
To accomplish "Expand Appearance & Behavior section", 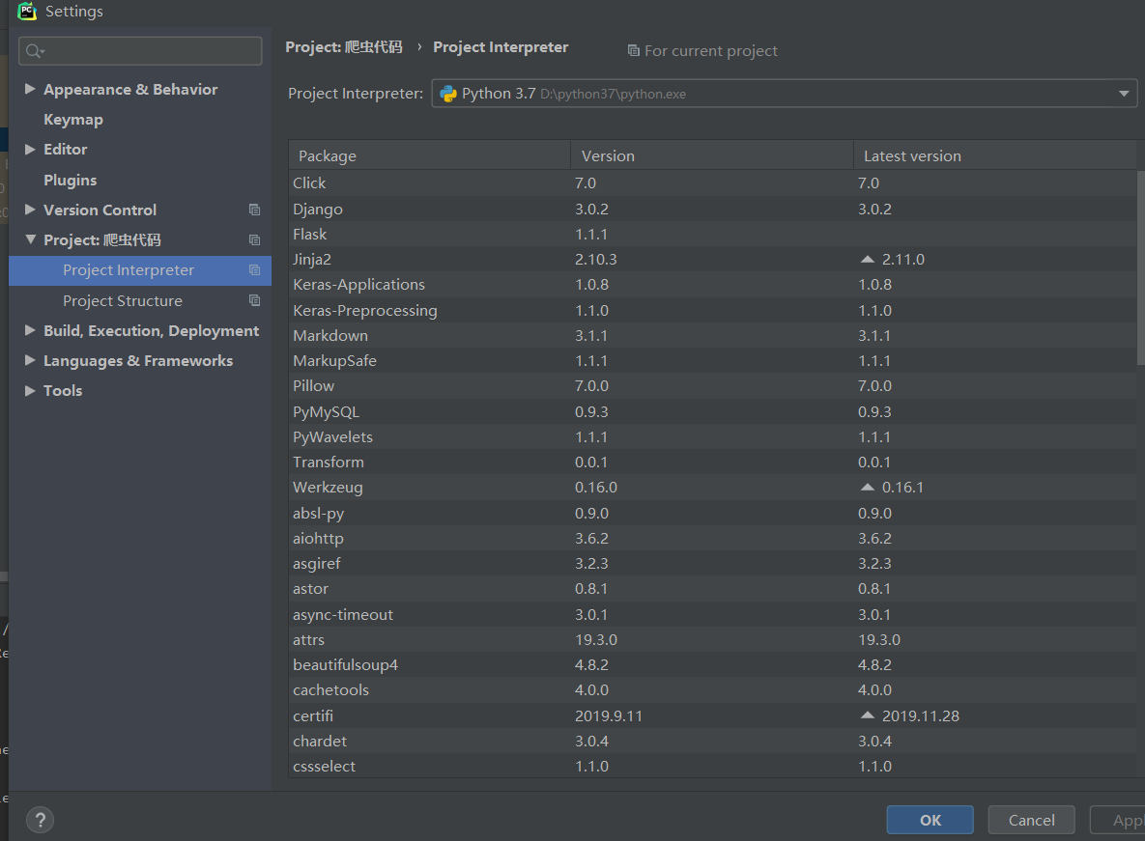I will pos(30,89).
